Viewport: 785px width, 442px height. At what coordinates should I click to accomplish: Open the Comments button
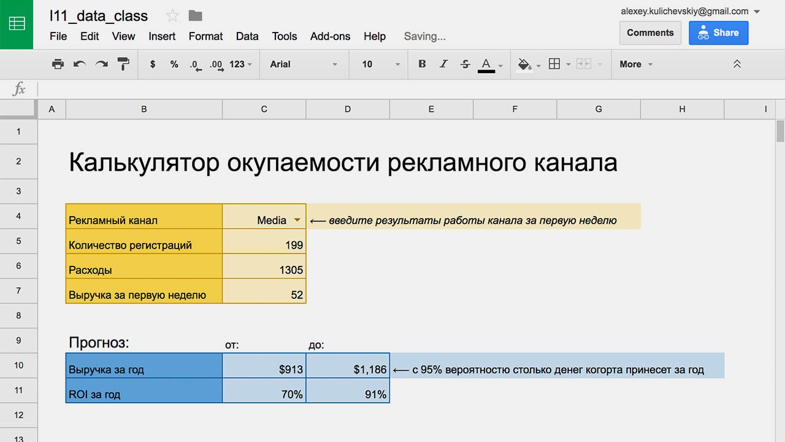650,33
